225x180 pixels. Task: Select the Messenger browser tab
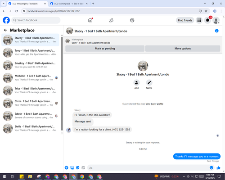[x=27, y=4]
